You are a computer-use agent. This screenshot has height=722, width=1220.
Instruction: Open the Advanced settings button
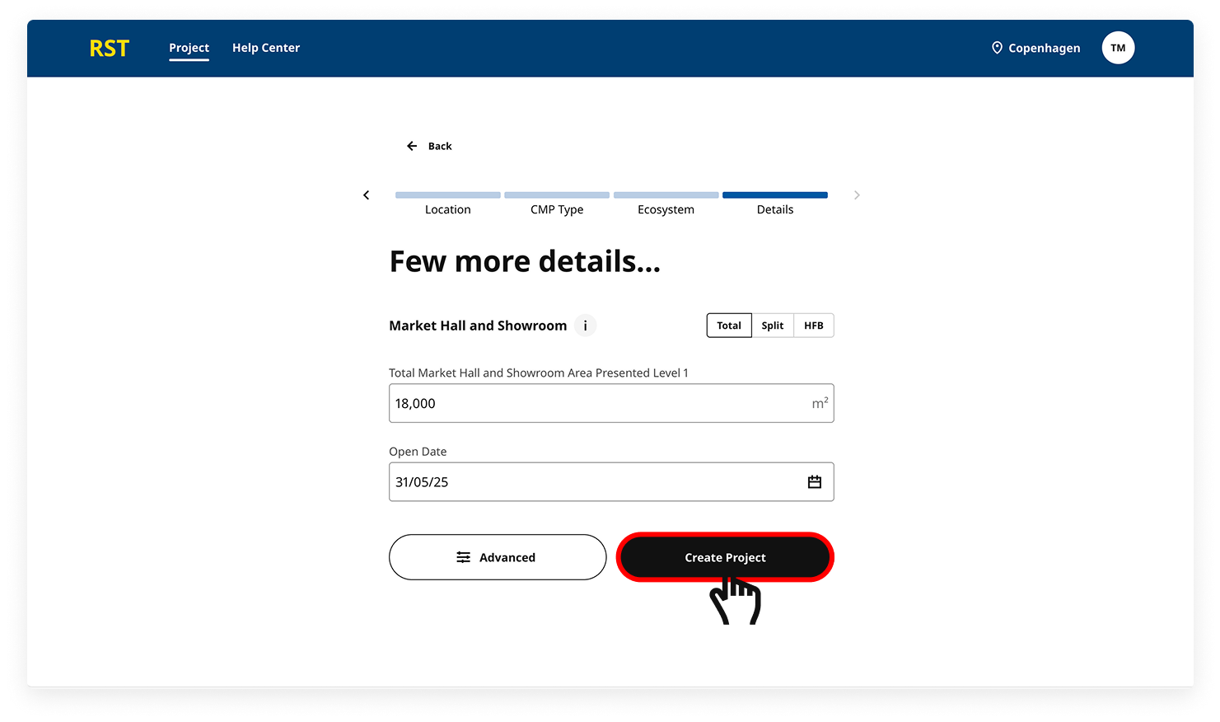[x=497, y=557]
